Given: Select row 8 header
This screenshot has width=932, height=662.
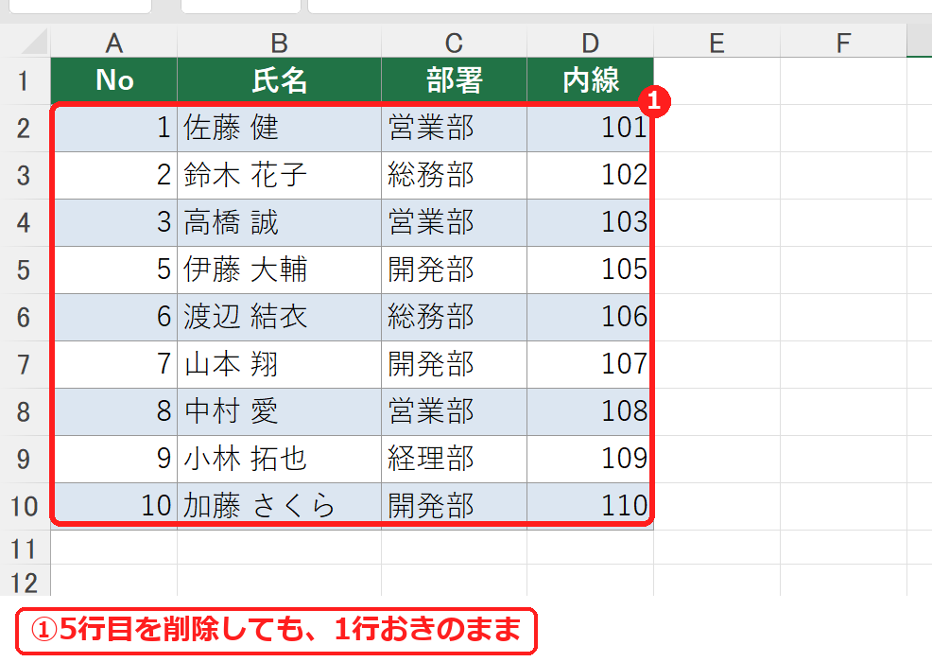Looking at the screenshot, I should tap(24, 411).
